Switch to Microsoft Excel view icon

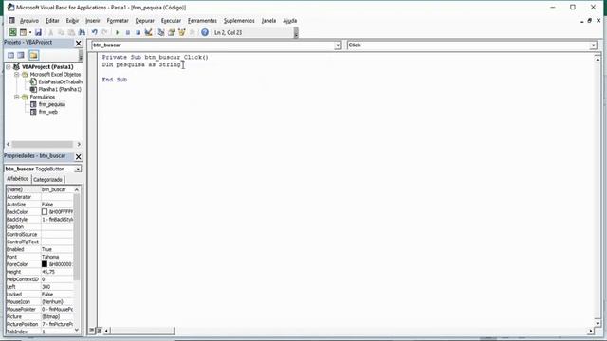[12, 32]
